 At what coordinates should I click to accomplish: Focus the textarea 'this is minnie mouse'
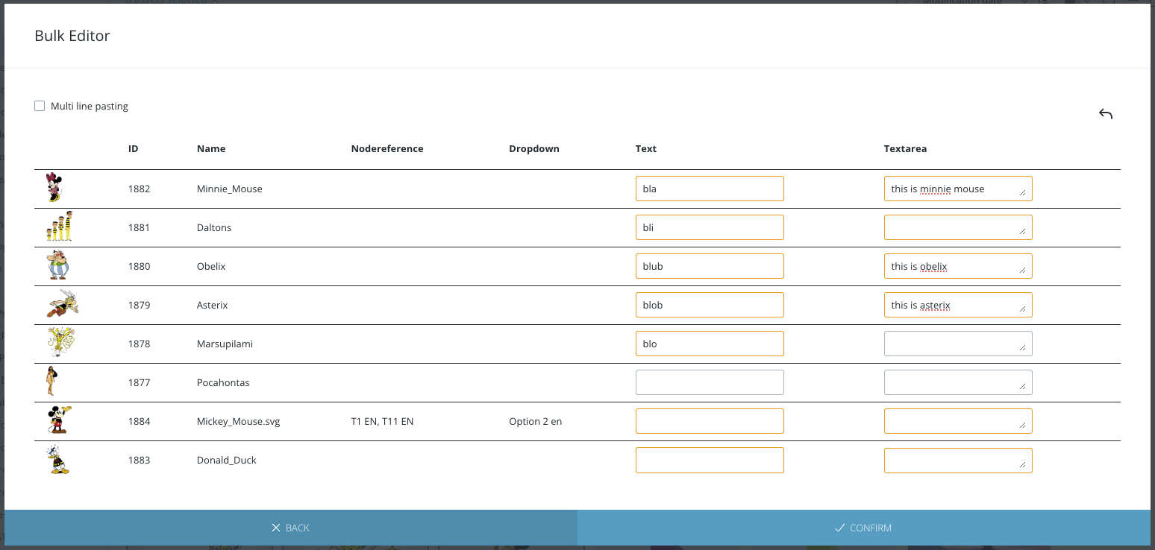coord(958,189)
